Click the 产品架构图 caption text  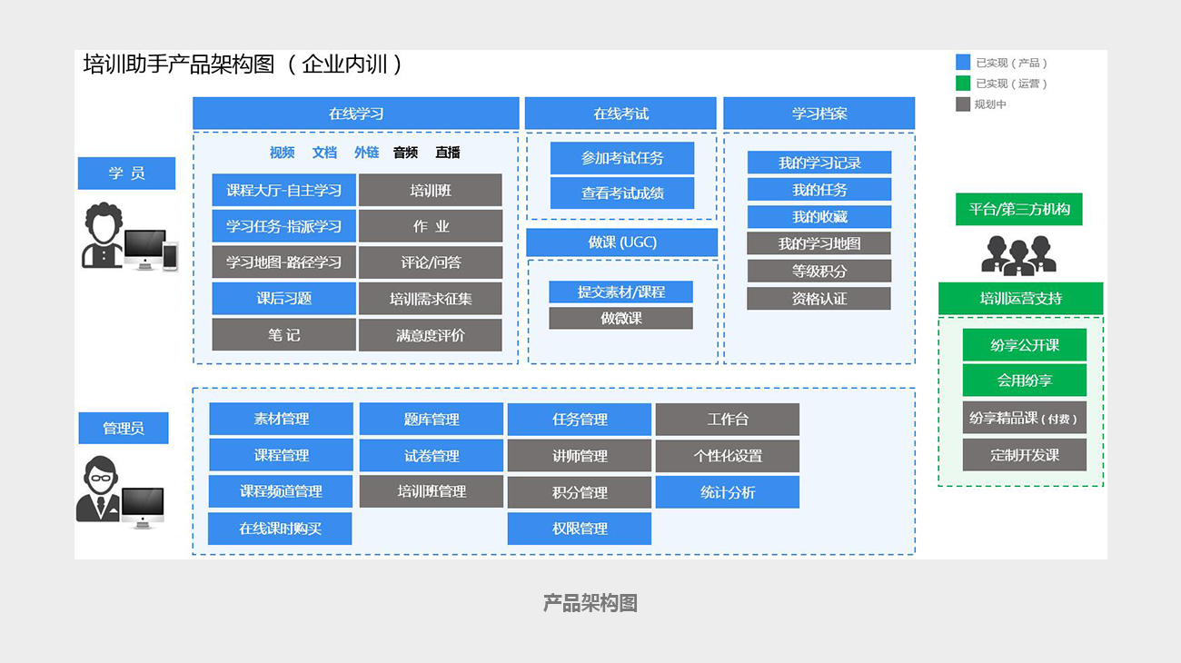tap(590, 603)
